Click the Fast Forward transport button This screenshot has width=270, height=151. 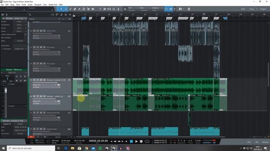(x=119, y=141)
